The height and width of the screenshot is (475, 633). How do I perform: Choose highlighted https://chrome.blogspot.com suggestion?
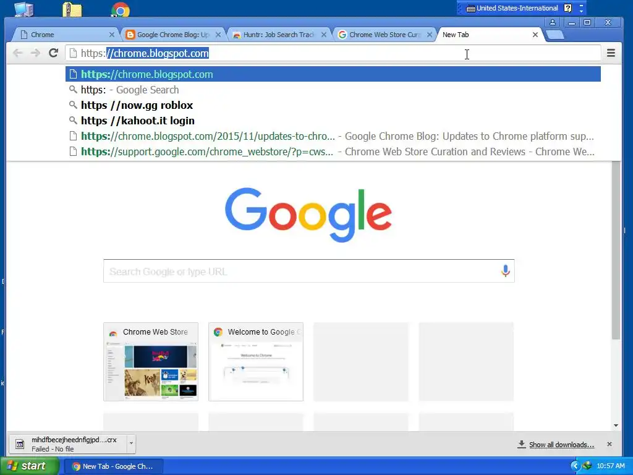(333, 74)
